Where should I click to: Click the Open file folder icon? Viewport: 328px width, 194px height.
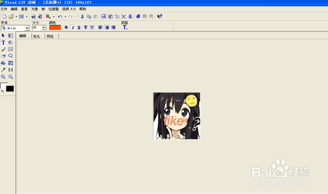pyautogui.click(x=11, y=16)
